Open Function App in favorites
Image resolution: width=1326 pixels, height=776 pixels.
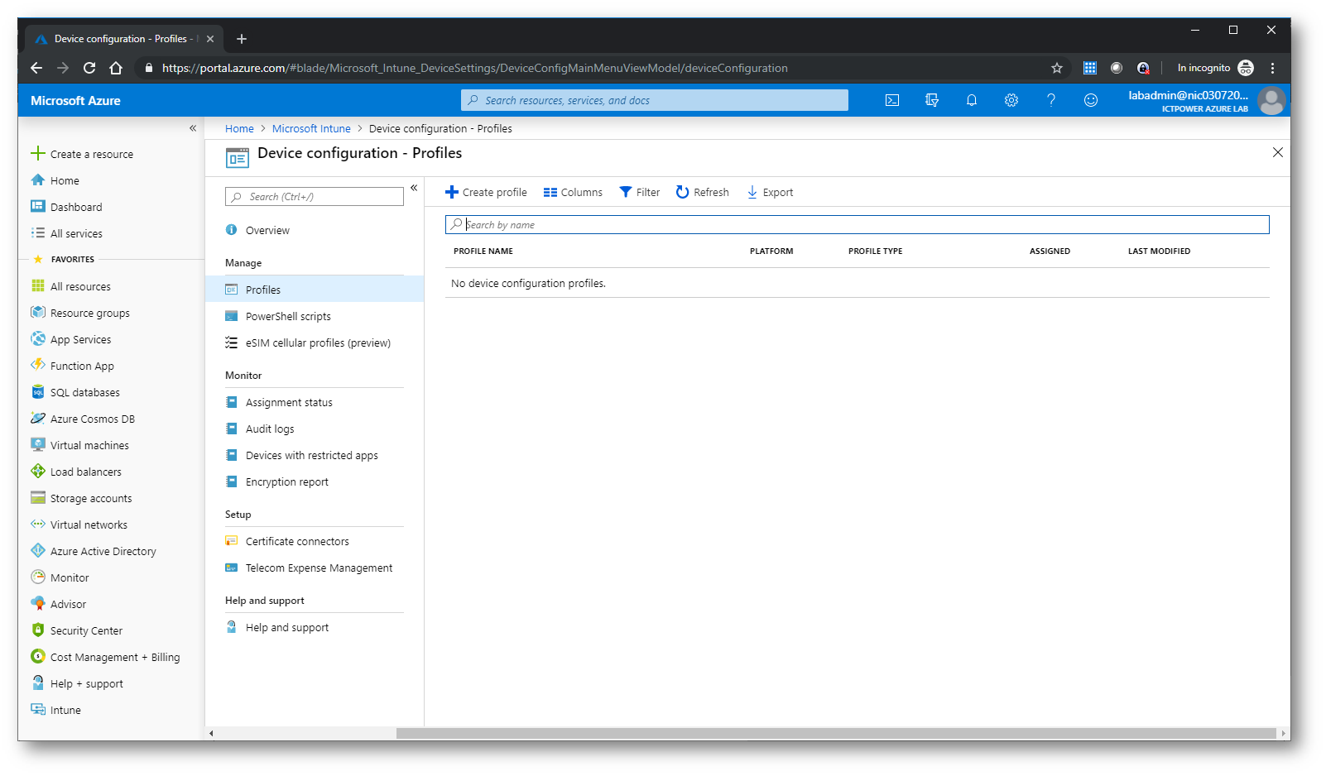pyautogui.click(x=82, y=366)
